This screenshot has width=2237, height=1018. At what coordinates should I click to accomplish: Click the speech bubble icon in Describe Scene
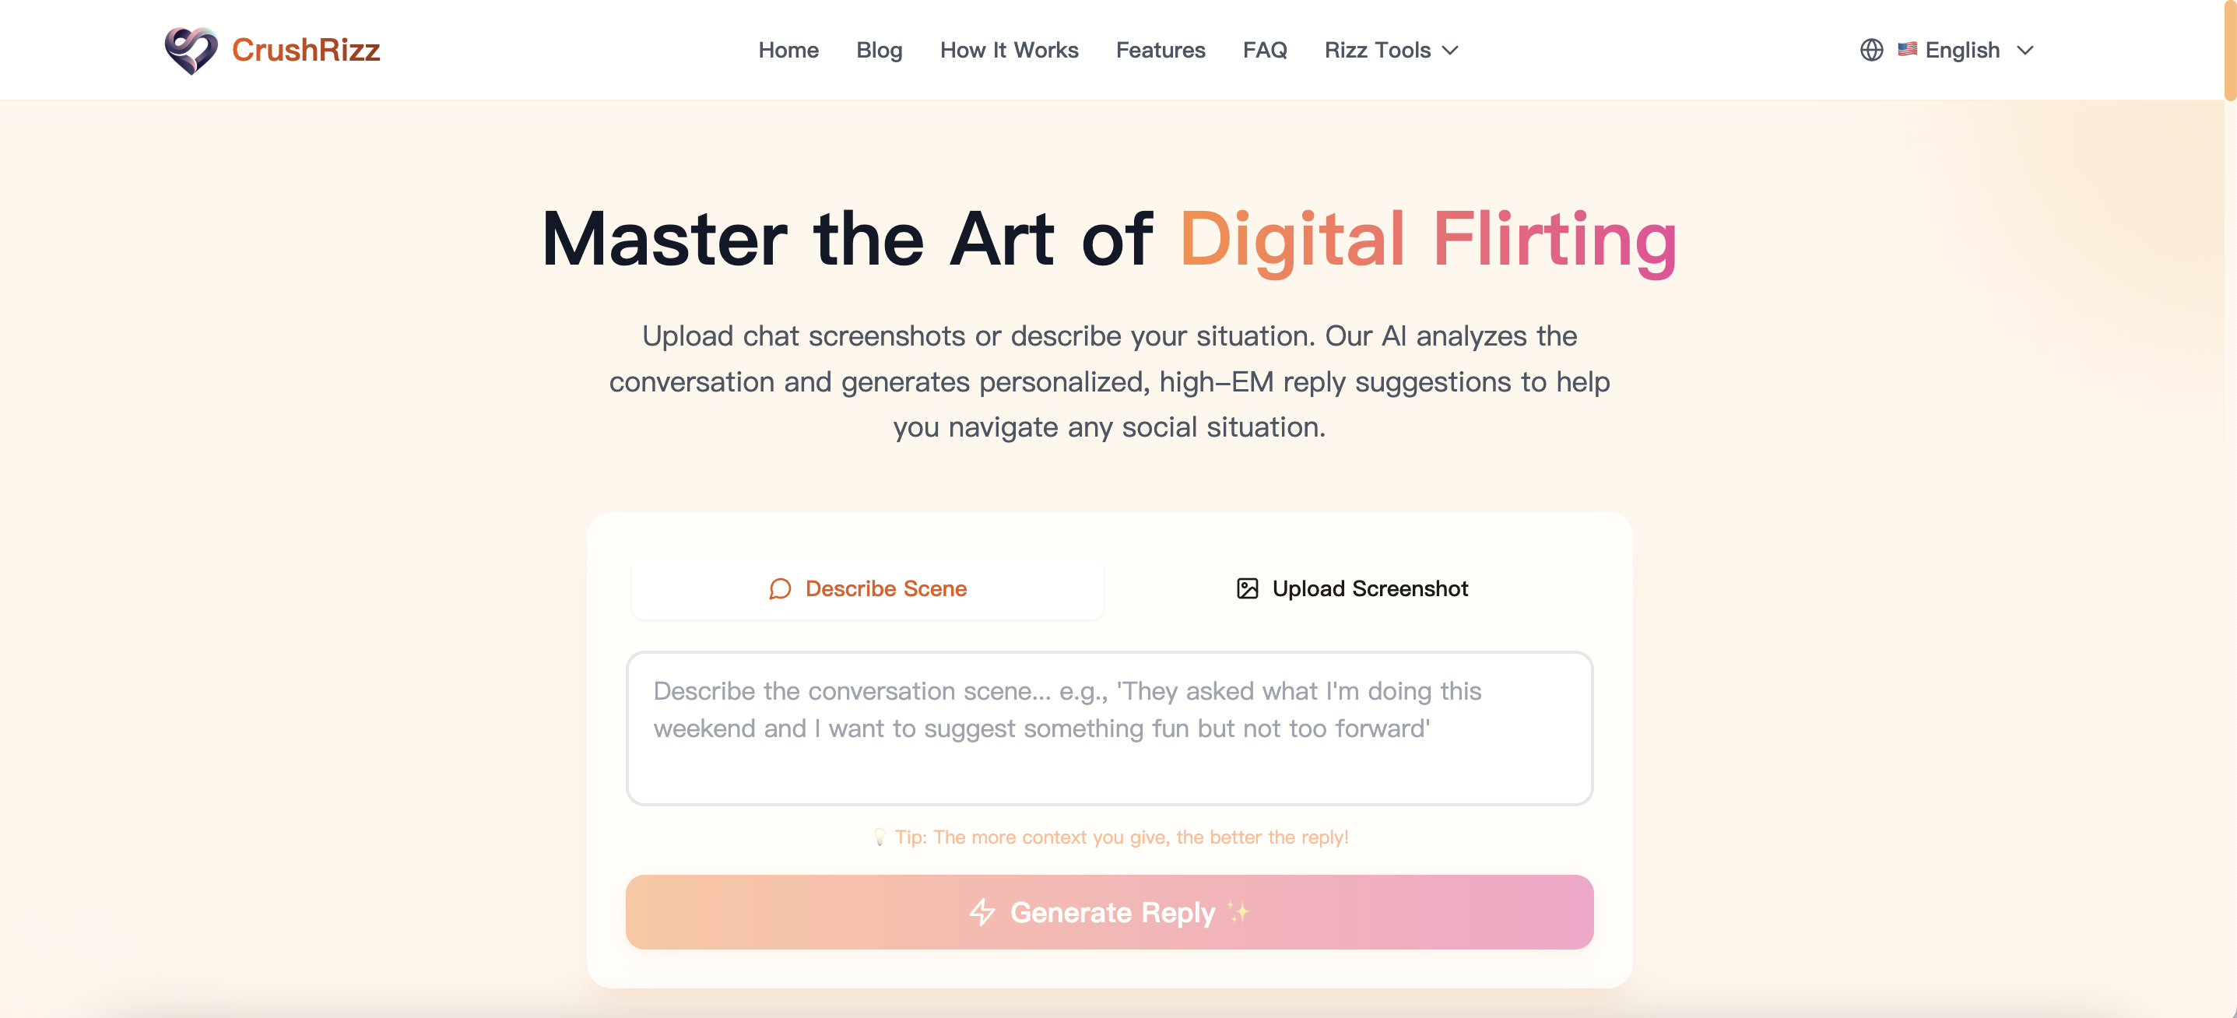(x=780, y=589)
